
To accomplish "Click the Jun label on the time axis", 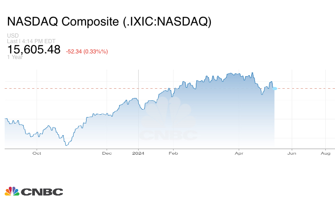I will pos(292,153).
